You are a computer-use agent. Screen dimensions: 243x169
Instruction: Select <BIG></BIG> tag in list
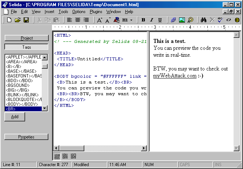point(24,90)
